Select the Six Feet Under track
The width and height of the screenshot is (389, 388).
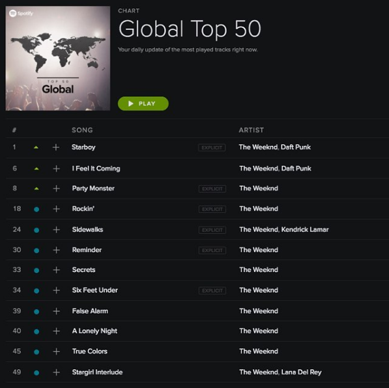94,290
